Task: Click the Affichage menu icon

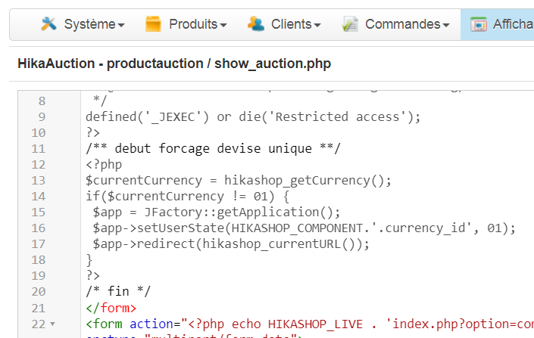Action: tap(478, 24)
